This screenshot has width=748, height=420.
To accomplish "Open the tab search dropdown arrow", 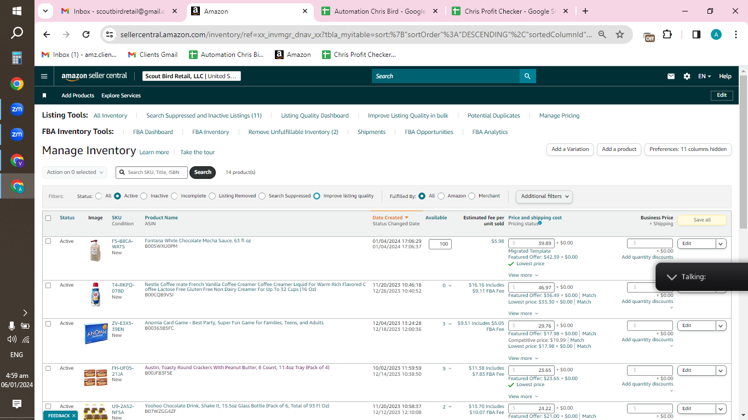I will point(46,11).
